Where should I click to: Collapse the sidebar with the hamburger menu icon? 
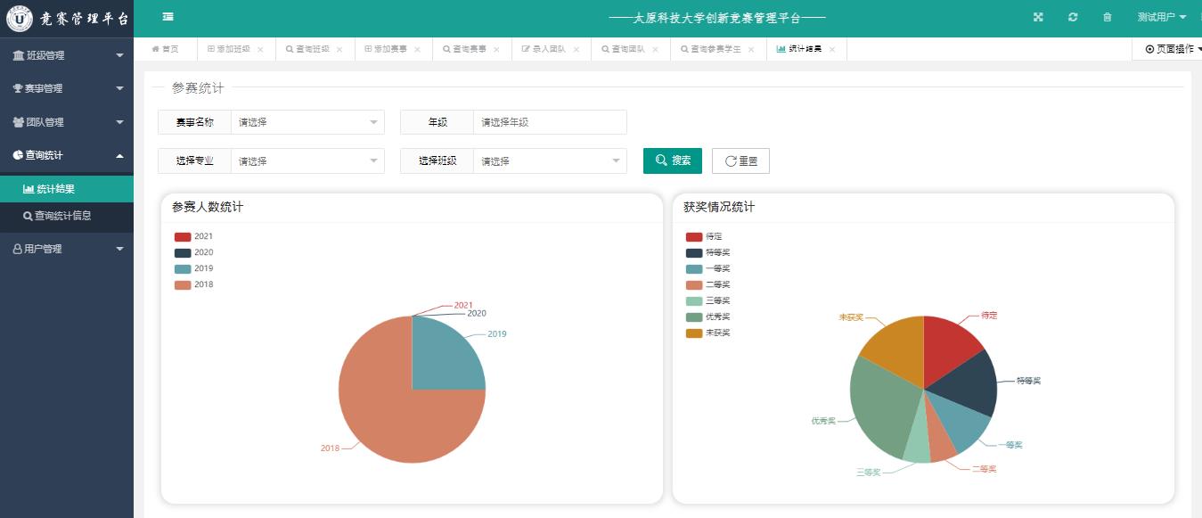pyautogui.click(x=168, y=17)
